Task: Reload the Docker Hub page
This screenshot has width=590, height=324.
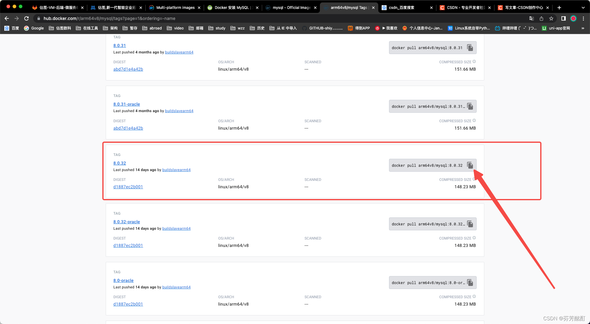Action: (26, 18)
